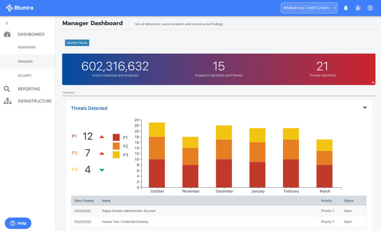The height and width of the screenshot is (231, 381).
Task: Click the October bar in the chart
Action: click(x=157, y=155)
